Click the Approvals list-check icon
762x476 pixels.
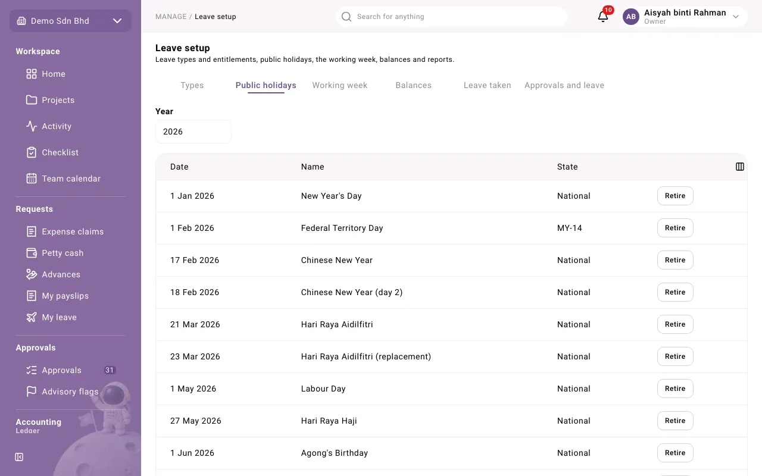tap(32, 370)
